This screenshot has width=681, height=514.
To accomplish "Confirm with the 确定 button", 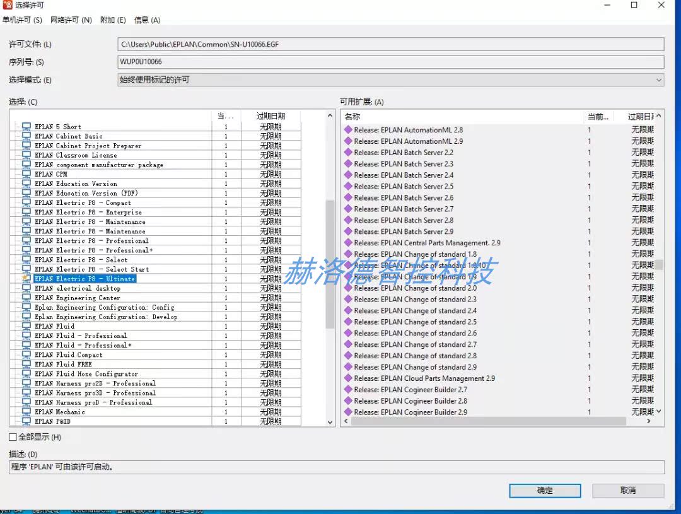I will 545,491.
